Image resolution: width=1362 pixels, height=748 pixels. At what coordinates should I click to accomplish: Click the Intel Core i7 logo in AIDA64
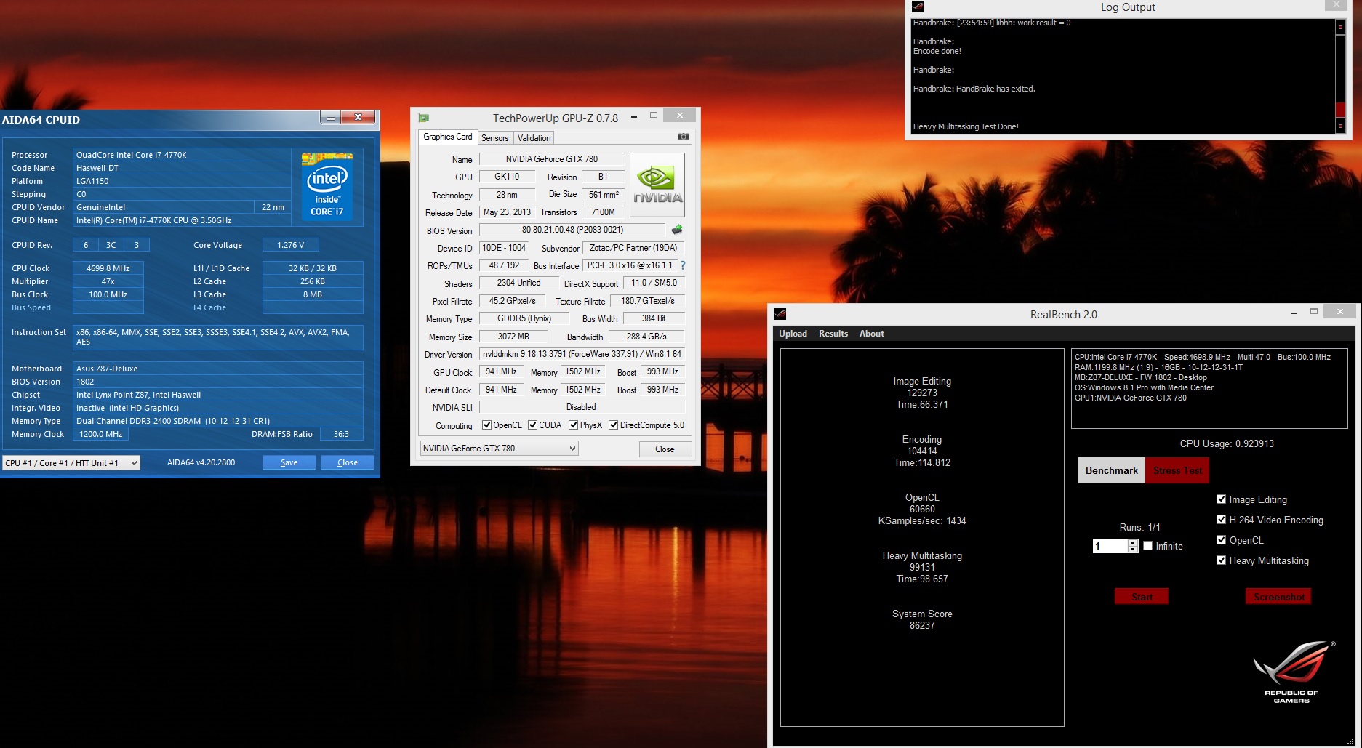[327, 186]
